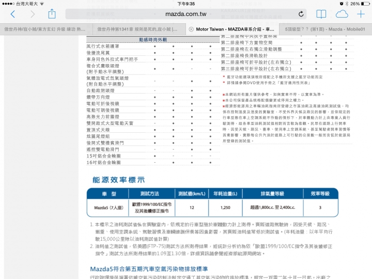Select the 15吋鋁合金輪圈 row label

(103, 156)
